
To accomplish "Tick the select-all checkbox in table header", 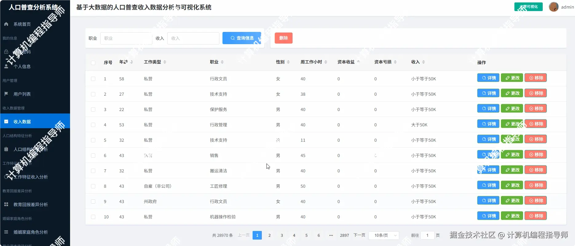I will 93,63.
